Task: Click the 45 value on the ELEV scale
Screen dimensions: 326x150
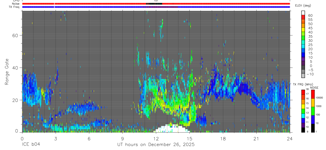Action: pyautogui.click(x=310, y=28)
